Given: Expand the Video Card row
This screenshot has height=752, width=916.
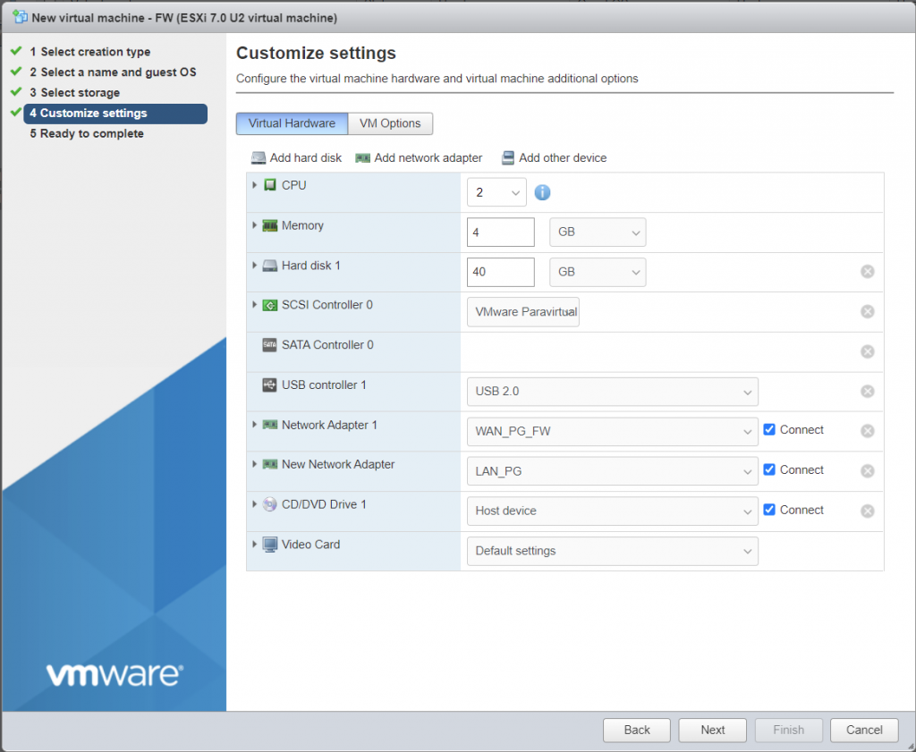Looking at the screenshot, I should [255, 545].
